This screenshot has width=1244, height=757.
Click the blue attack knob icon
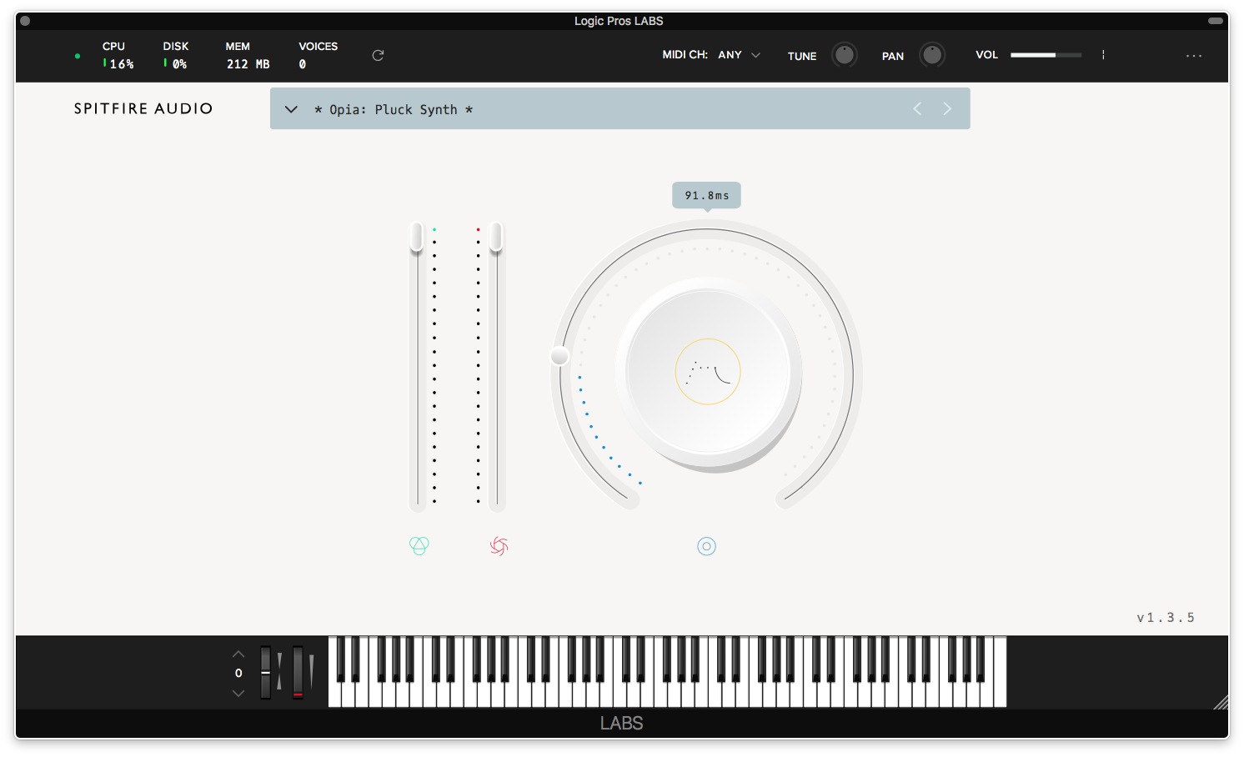(x=706, y=546)
